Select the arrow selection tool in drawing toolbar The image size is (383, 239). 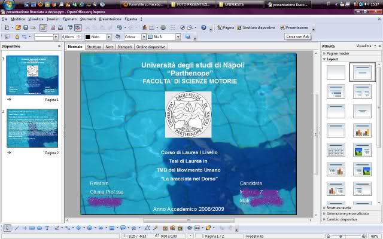(x=7, y=228)
